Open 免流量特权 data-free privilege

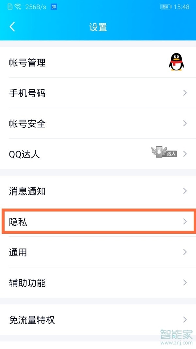pyautogui.click(x=98, y=320)
